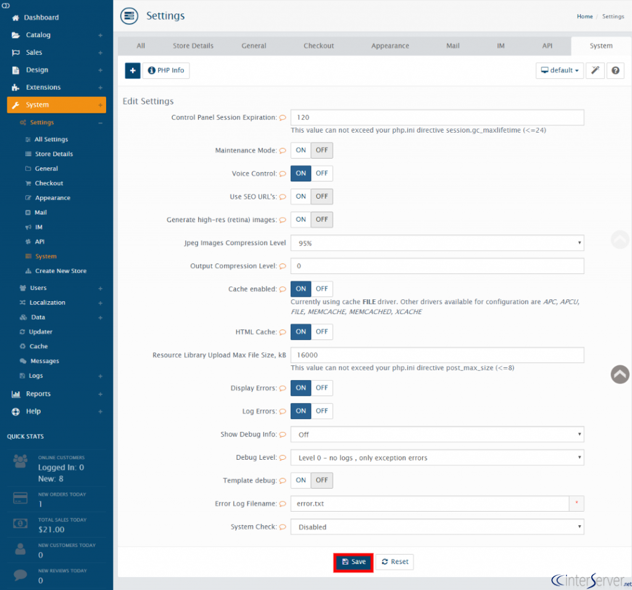The width and height of the screenshot is (632, 590).
Task: Expand the default store selector dropdown
Action: point(559,70)
